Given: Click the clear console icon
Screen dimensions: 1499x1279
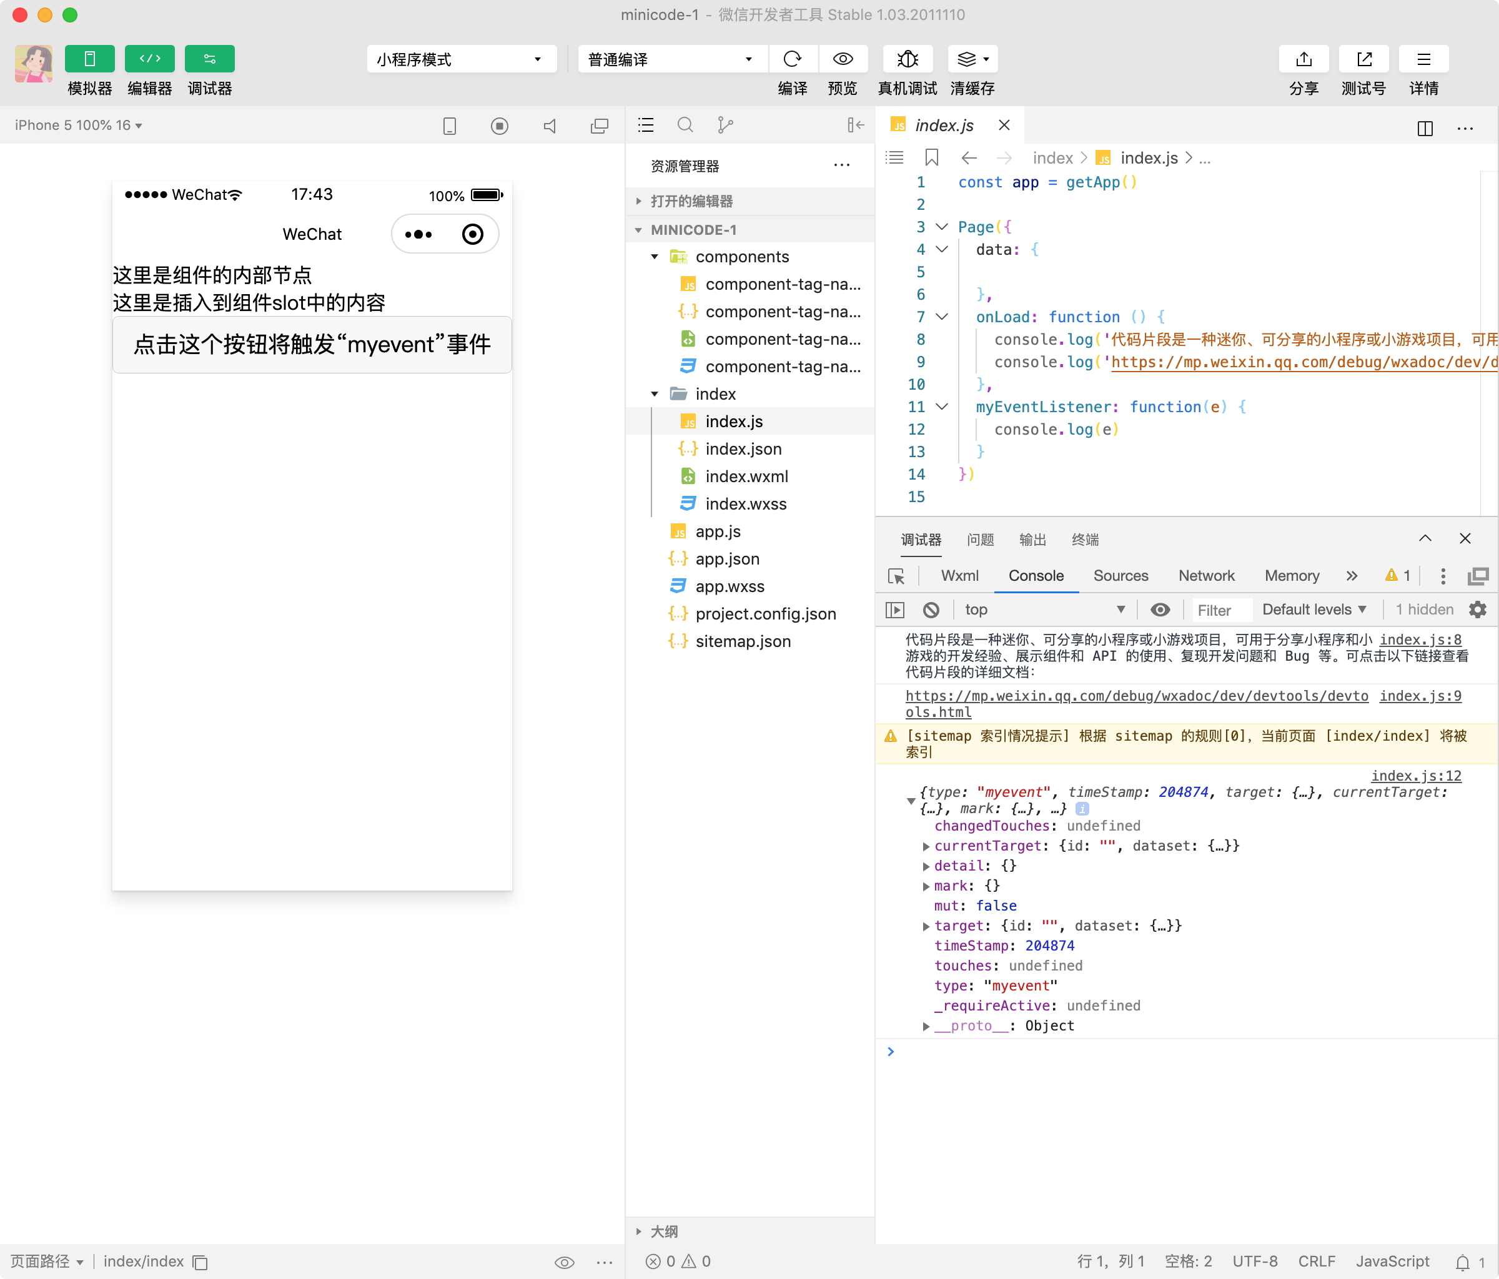Looking at the screenshot, I should click(x=931, y=610).
